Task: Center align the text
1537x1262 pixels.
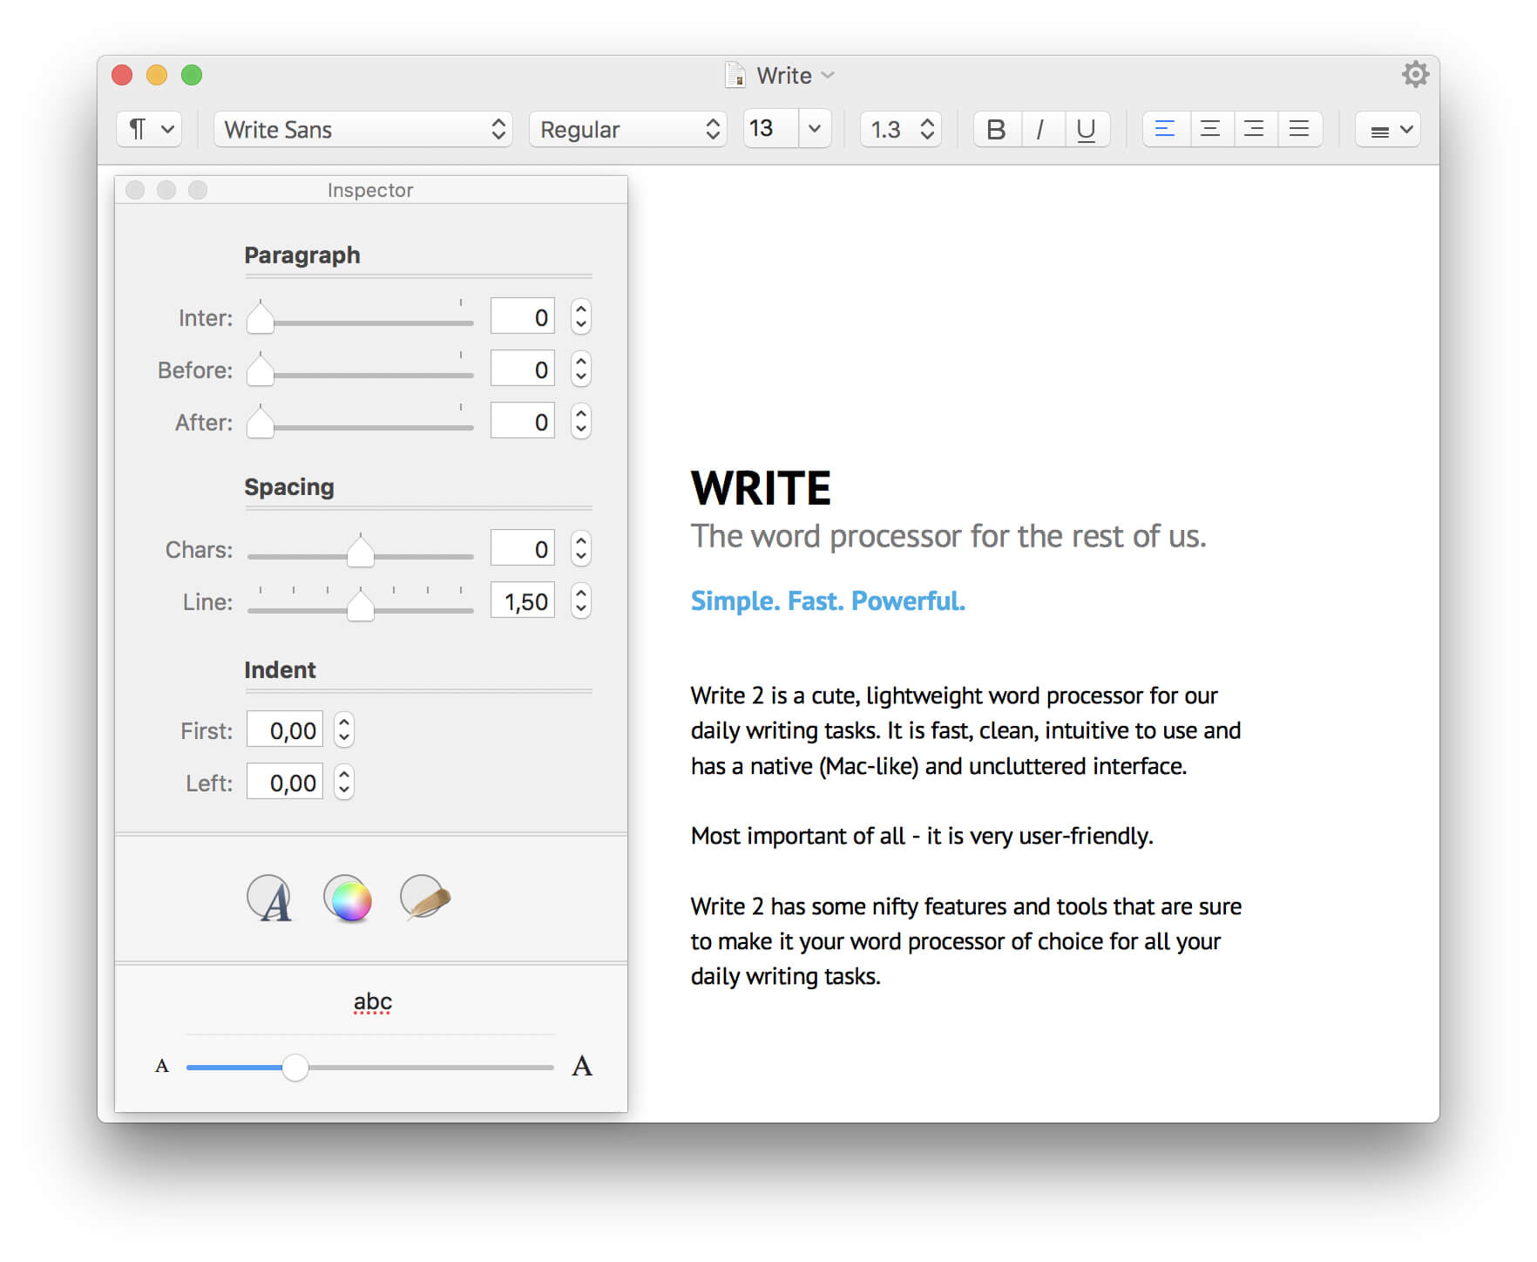Action: [1211, 129]
